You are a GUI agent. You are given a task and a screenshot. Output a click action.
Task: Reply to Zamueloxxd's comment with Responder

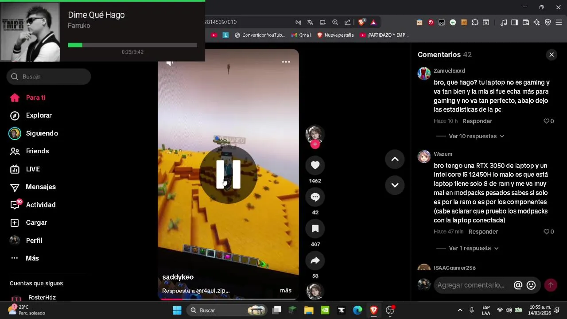pyautogui.click(x=478, y=121)
